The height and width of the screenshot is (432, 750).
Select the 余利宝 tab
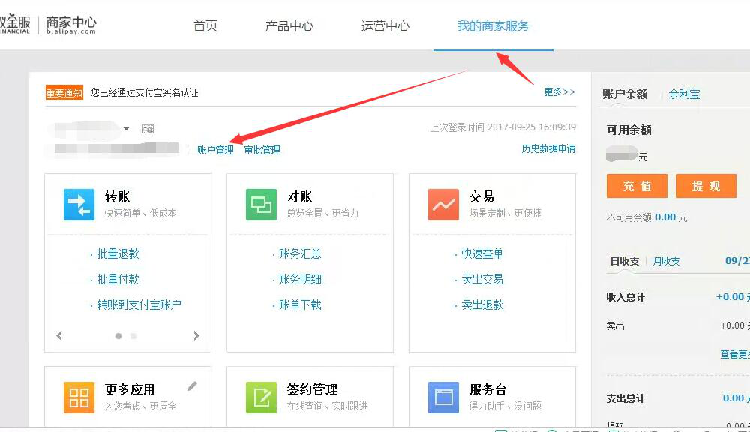[684, 94]
